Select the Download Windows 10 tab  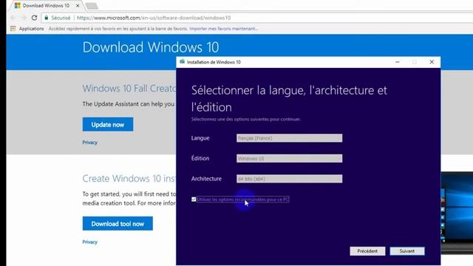[x=46, y=5]
